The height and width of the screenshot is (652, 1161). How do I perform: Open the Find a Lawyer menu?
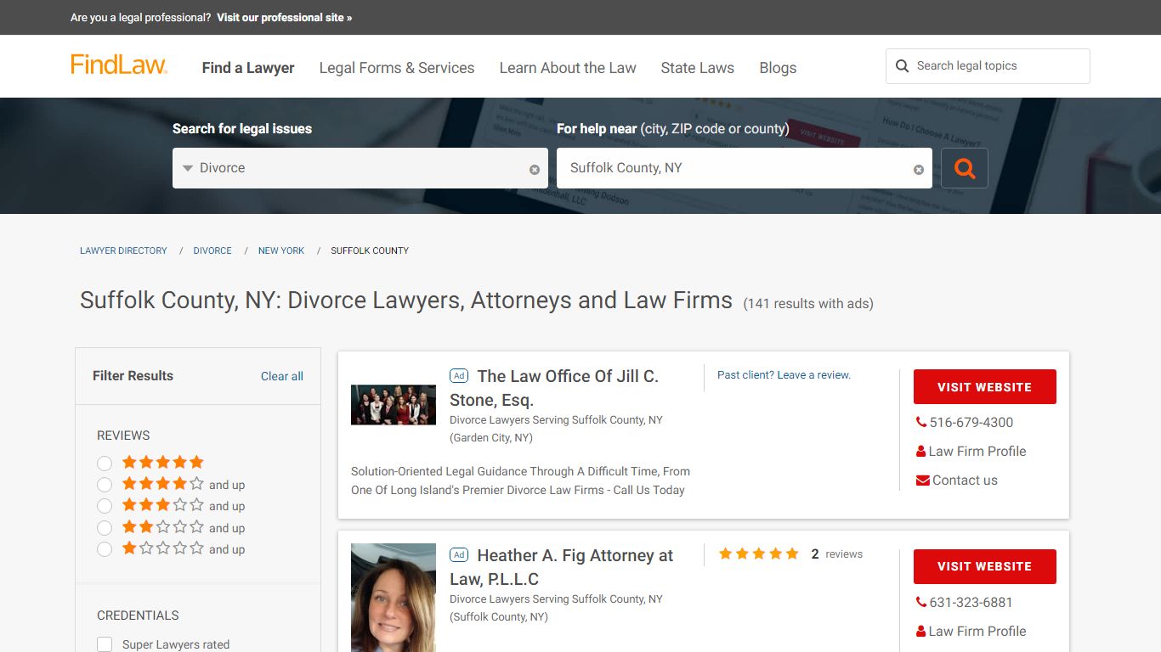[248, 68]
